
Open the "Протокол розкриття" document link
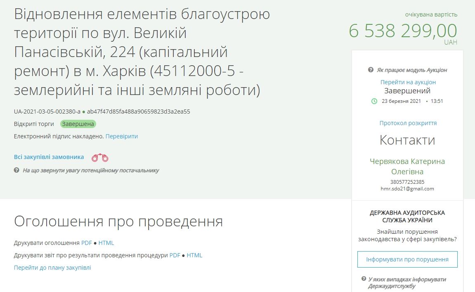[408, 123]
